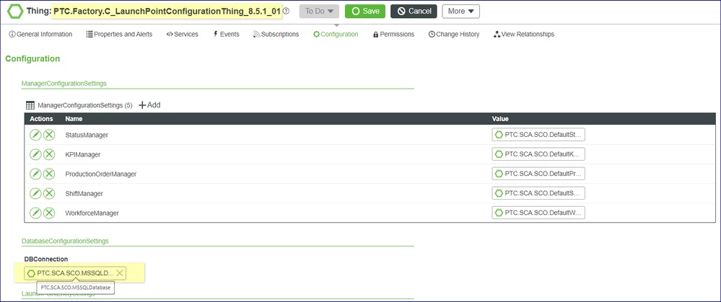Delete the WorkforceManager row
Image resolution: width=721 pixels, height=302 pixels.
[x=49, y=213]
